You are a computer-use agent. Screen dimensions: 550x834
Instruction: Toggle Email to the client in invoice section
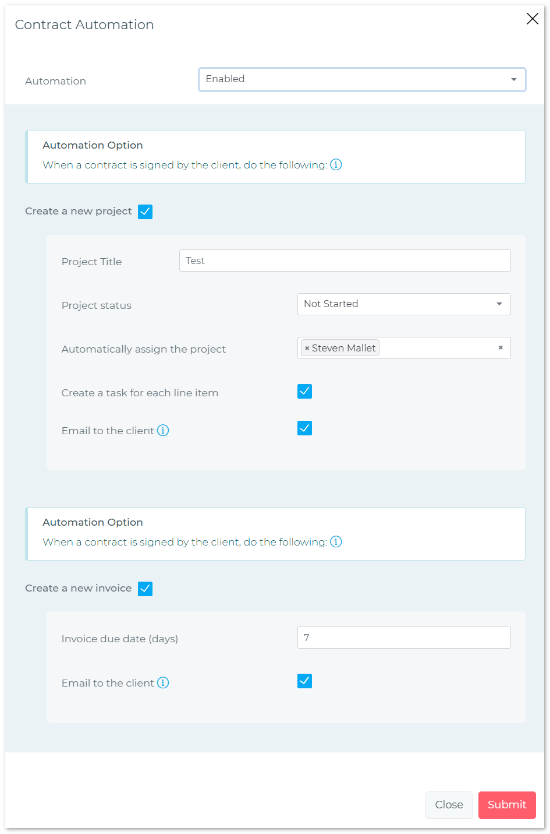point(304,681)
